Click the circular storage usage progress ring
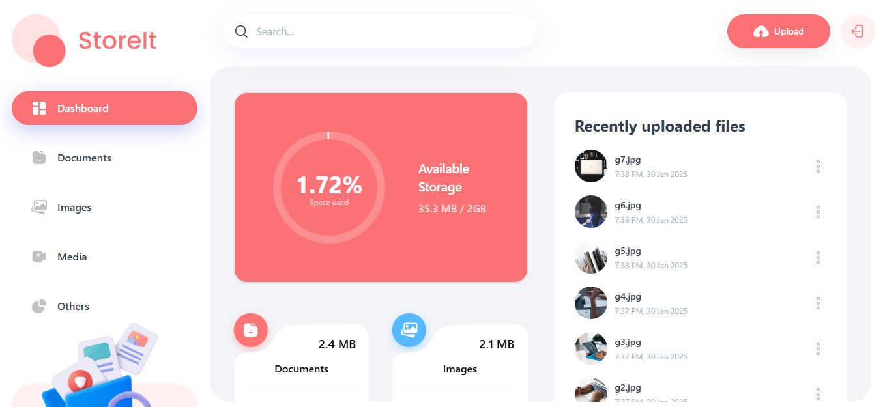This screenshot has height=407, width=883. [329, 188]
